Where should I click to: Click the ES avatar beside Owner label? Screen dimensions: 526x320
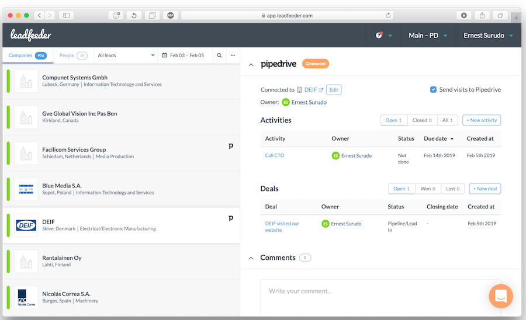click(285, 102)
